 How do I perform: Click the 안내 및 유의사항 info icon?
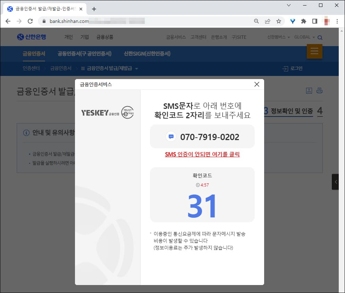click(26, 133)
